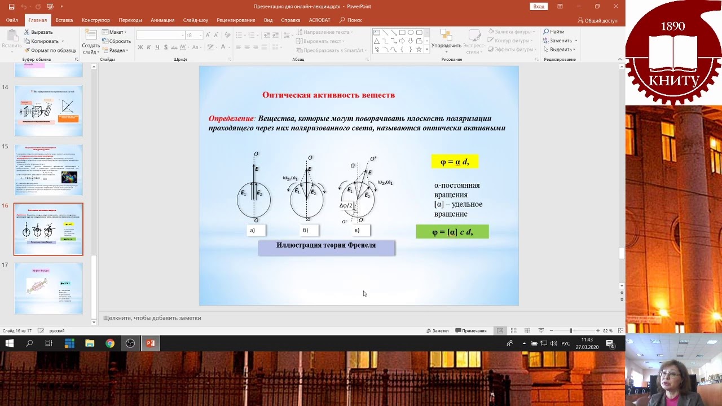The width and height of the screenshot is (722, 406).
Task: Click Вырезать (Cut) in the clipboard group
Action: coord(38,32)
